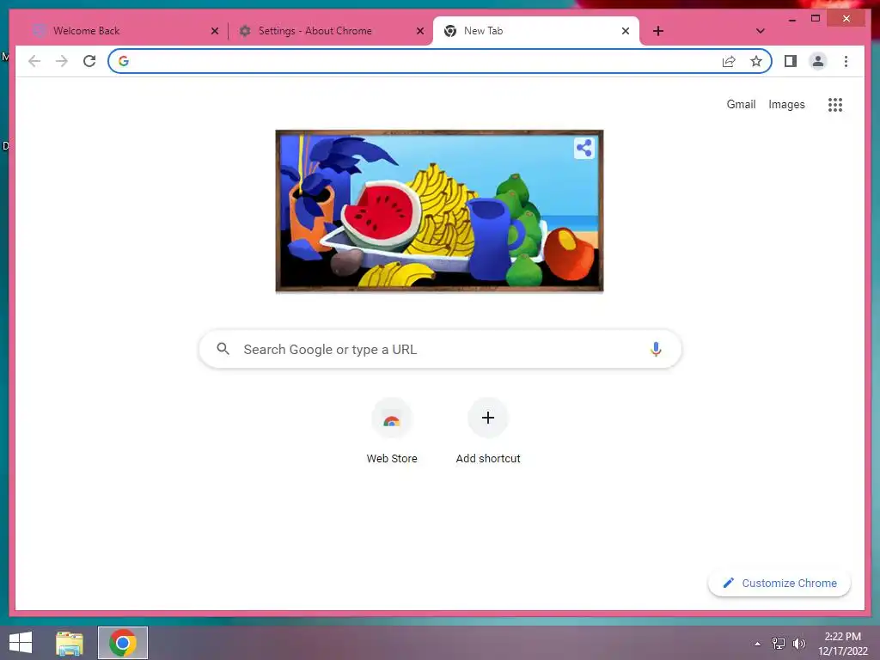This screenshot has width=880, height=660.
Task: Click the Search Google or type a URL box
Action: [x=440, y=349]
